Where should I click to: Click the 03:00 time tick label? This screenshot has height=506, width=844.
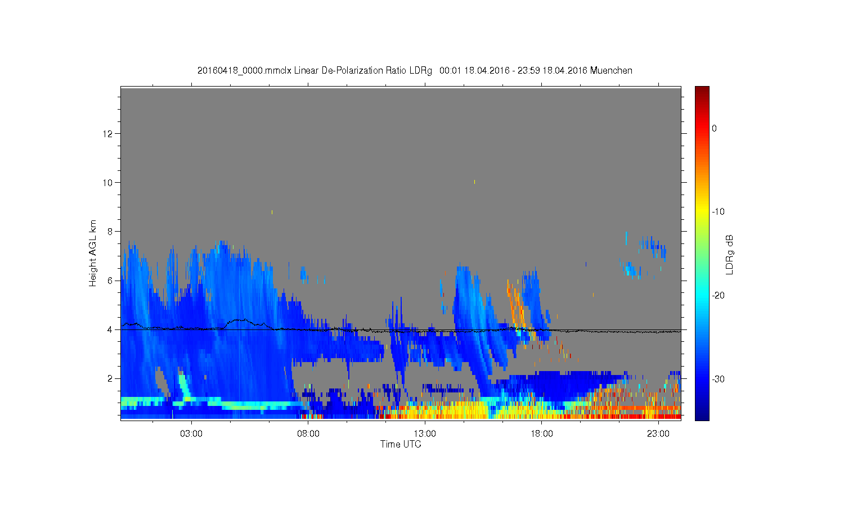[x=191, y=434]
